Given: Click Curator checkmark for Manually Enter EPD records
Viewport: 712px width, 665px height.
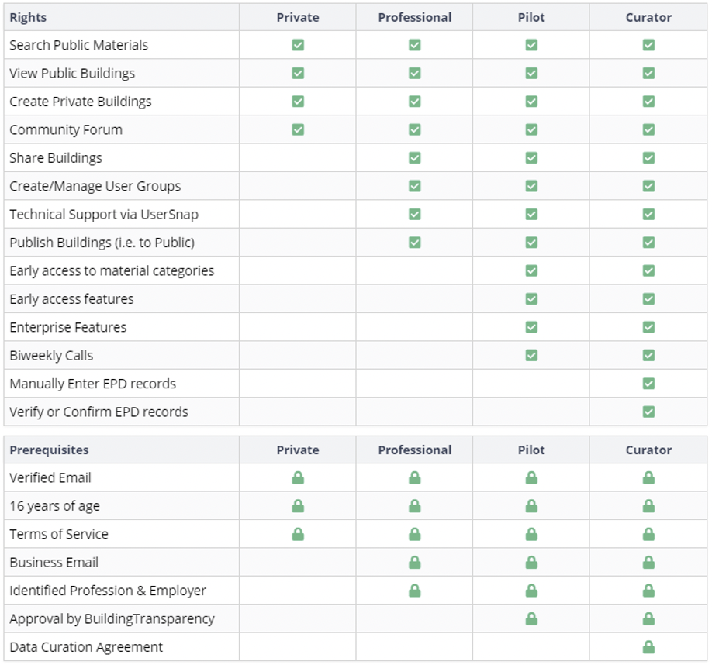Looking at the screenshot, I should 648,384.
